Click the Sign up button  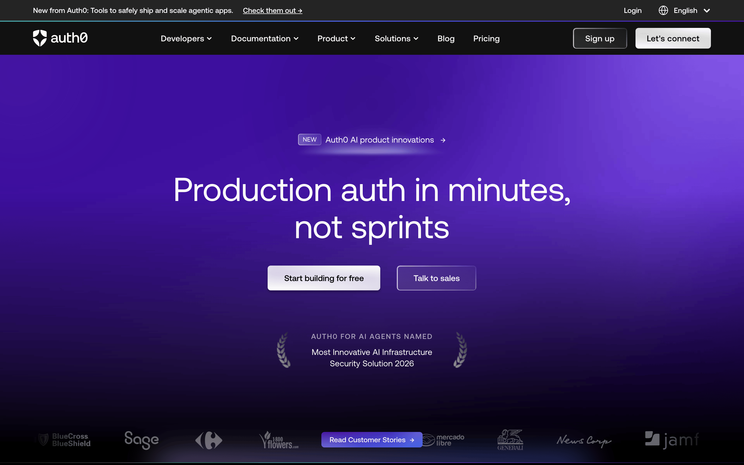click(600, 38)
